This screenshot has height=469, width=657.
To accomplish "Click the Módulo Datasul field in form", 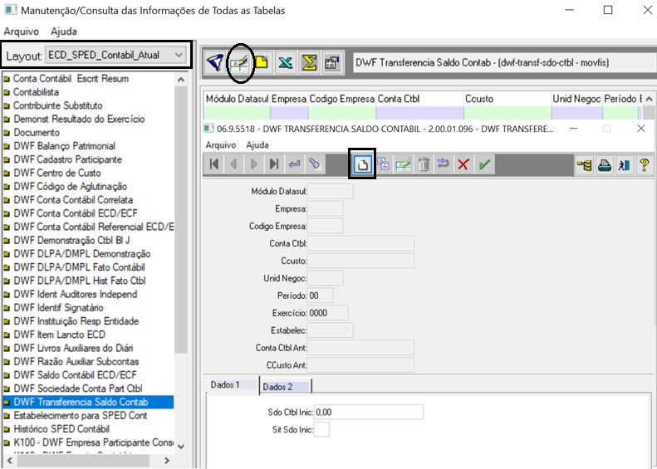I will pos(331,192).
